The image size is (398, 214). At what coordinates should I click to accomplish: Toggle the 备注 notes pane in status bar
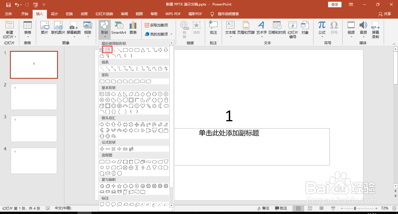(x=263, y=208)
